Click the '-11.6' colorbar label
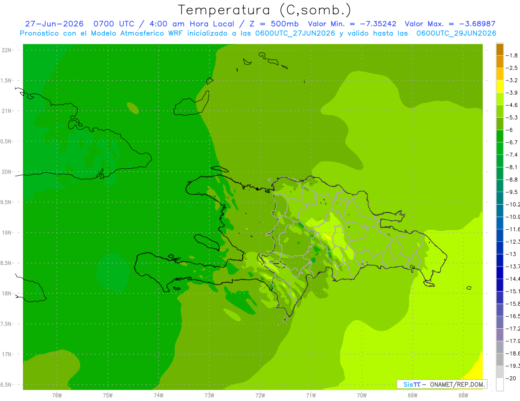The width and height of the screenshot is (520, 401). click(x=513, y=229)
